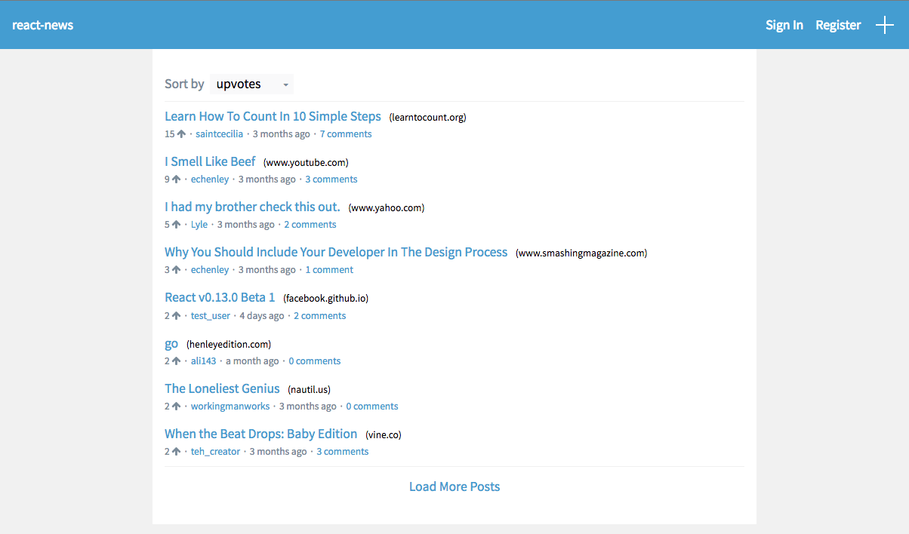Upvote the "go" post
This screenshot has width=909, height=534.
(x=175, y=361)
